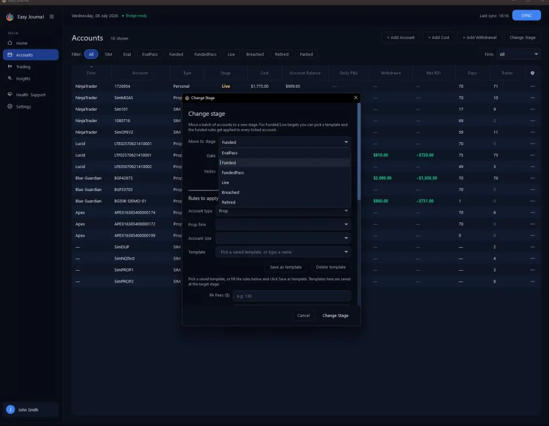
Task: Choose EvalPass in the stage dropdown list
Action: 285,153
